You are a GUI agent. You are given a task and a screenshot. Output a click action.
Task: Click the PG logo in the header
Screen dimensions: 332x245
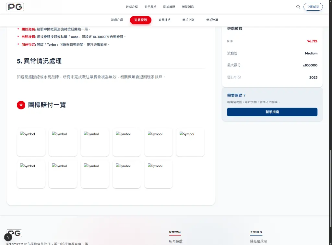click(x=15, y=7)
